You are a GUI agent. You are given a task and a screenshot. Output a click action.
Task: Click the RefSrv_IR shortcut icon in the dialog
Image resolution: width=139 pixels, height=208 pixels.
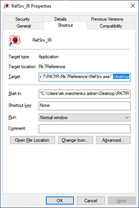click(15, 41)
